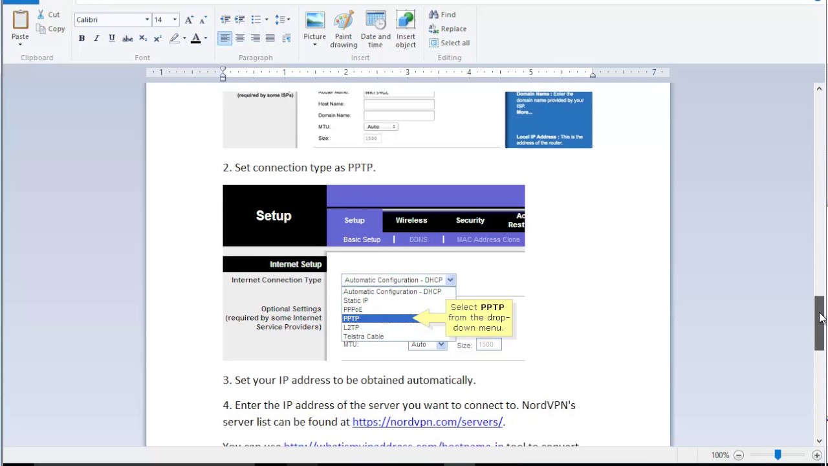The height and width of the screenshot is (466, 828).
Task: Click the scrollbar down arrow
Action: coord(820,441)
